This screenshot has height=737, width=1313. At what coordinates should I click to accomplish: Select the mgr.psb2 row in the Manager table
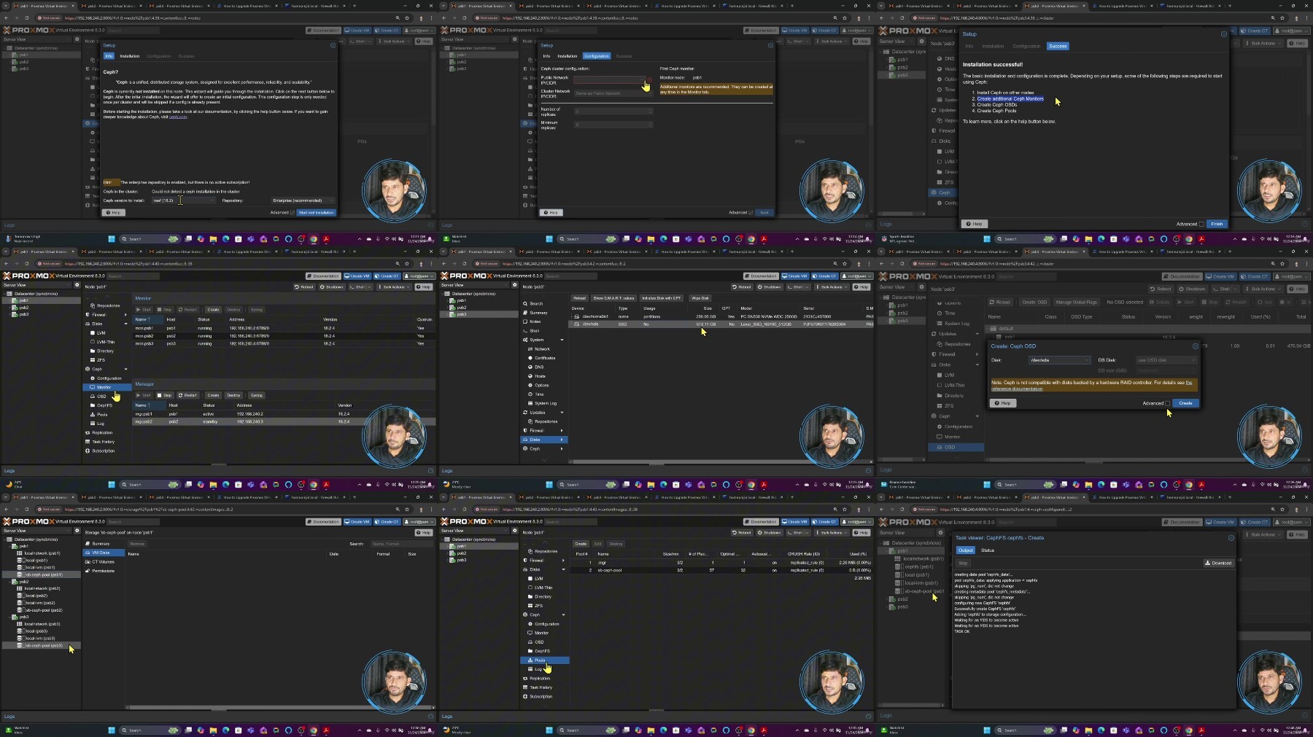click(x=284, y=422)
